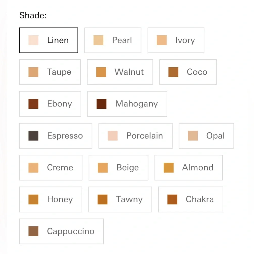This screenshot has height=254, width=254.
Task: Select the Coco shade
Action: [x=188, y=72]
